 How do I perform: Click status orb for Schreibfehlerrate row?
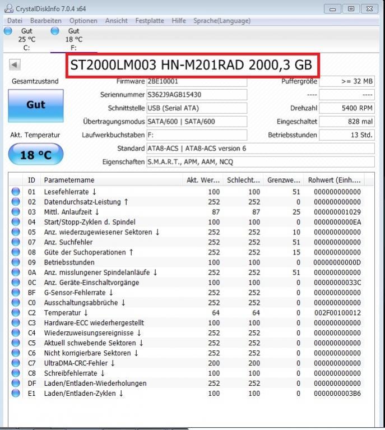pos(16,373)
